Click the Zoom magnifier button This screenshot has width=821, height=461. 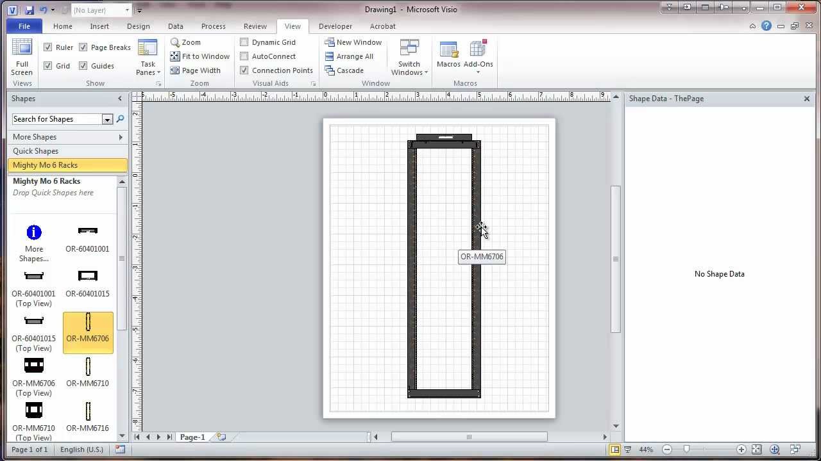pyautogui.click(x=186, y=42)
